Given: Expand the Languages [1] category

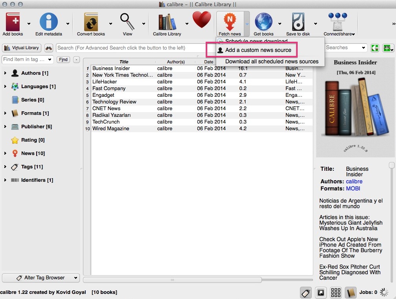Looking at the screenshot, I should (x=5, y=87).
